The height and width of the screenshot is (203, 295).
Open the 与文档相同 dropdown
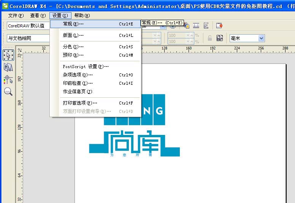tap(28, 38)
